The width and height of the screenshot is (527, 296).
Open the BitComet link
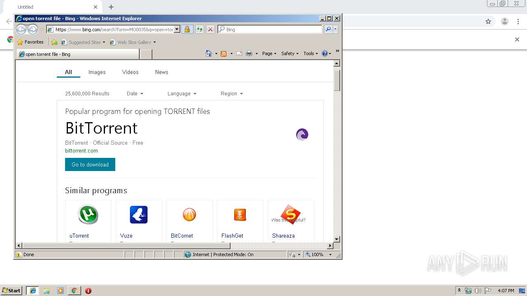pos(182,236)
